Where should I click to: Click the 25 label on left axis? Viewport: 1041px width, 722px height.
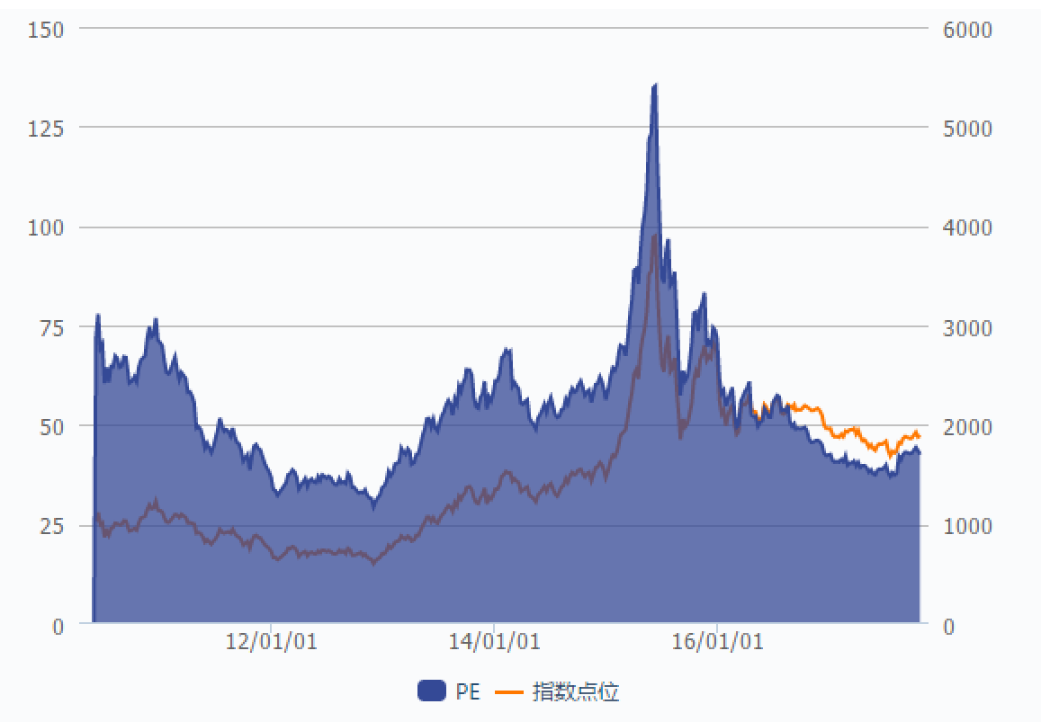(x=52, y=527)
